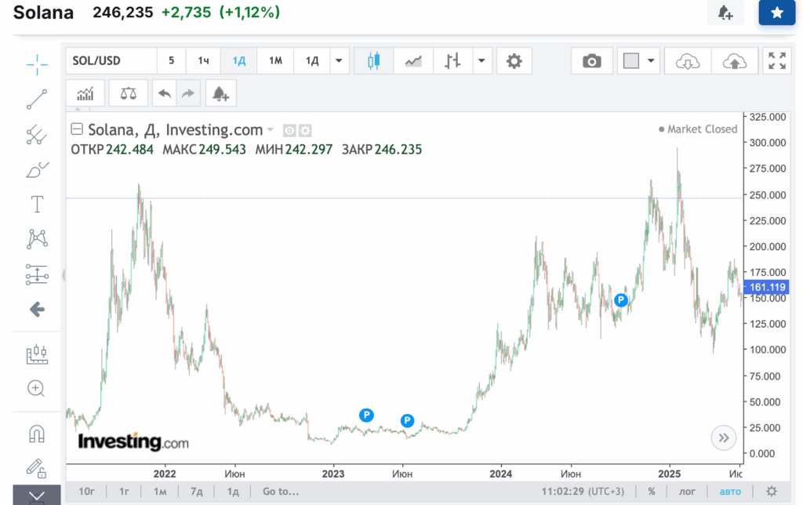803x505 pixels.
Task: Click the compare symbols scales icon
Action: (x=128, y=93)
